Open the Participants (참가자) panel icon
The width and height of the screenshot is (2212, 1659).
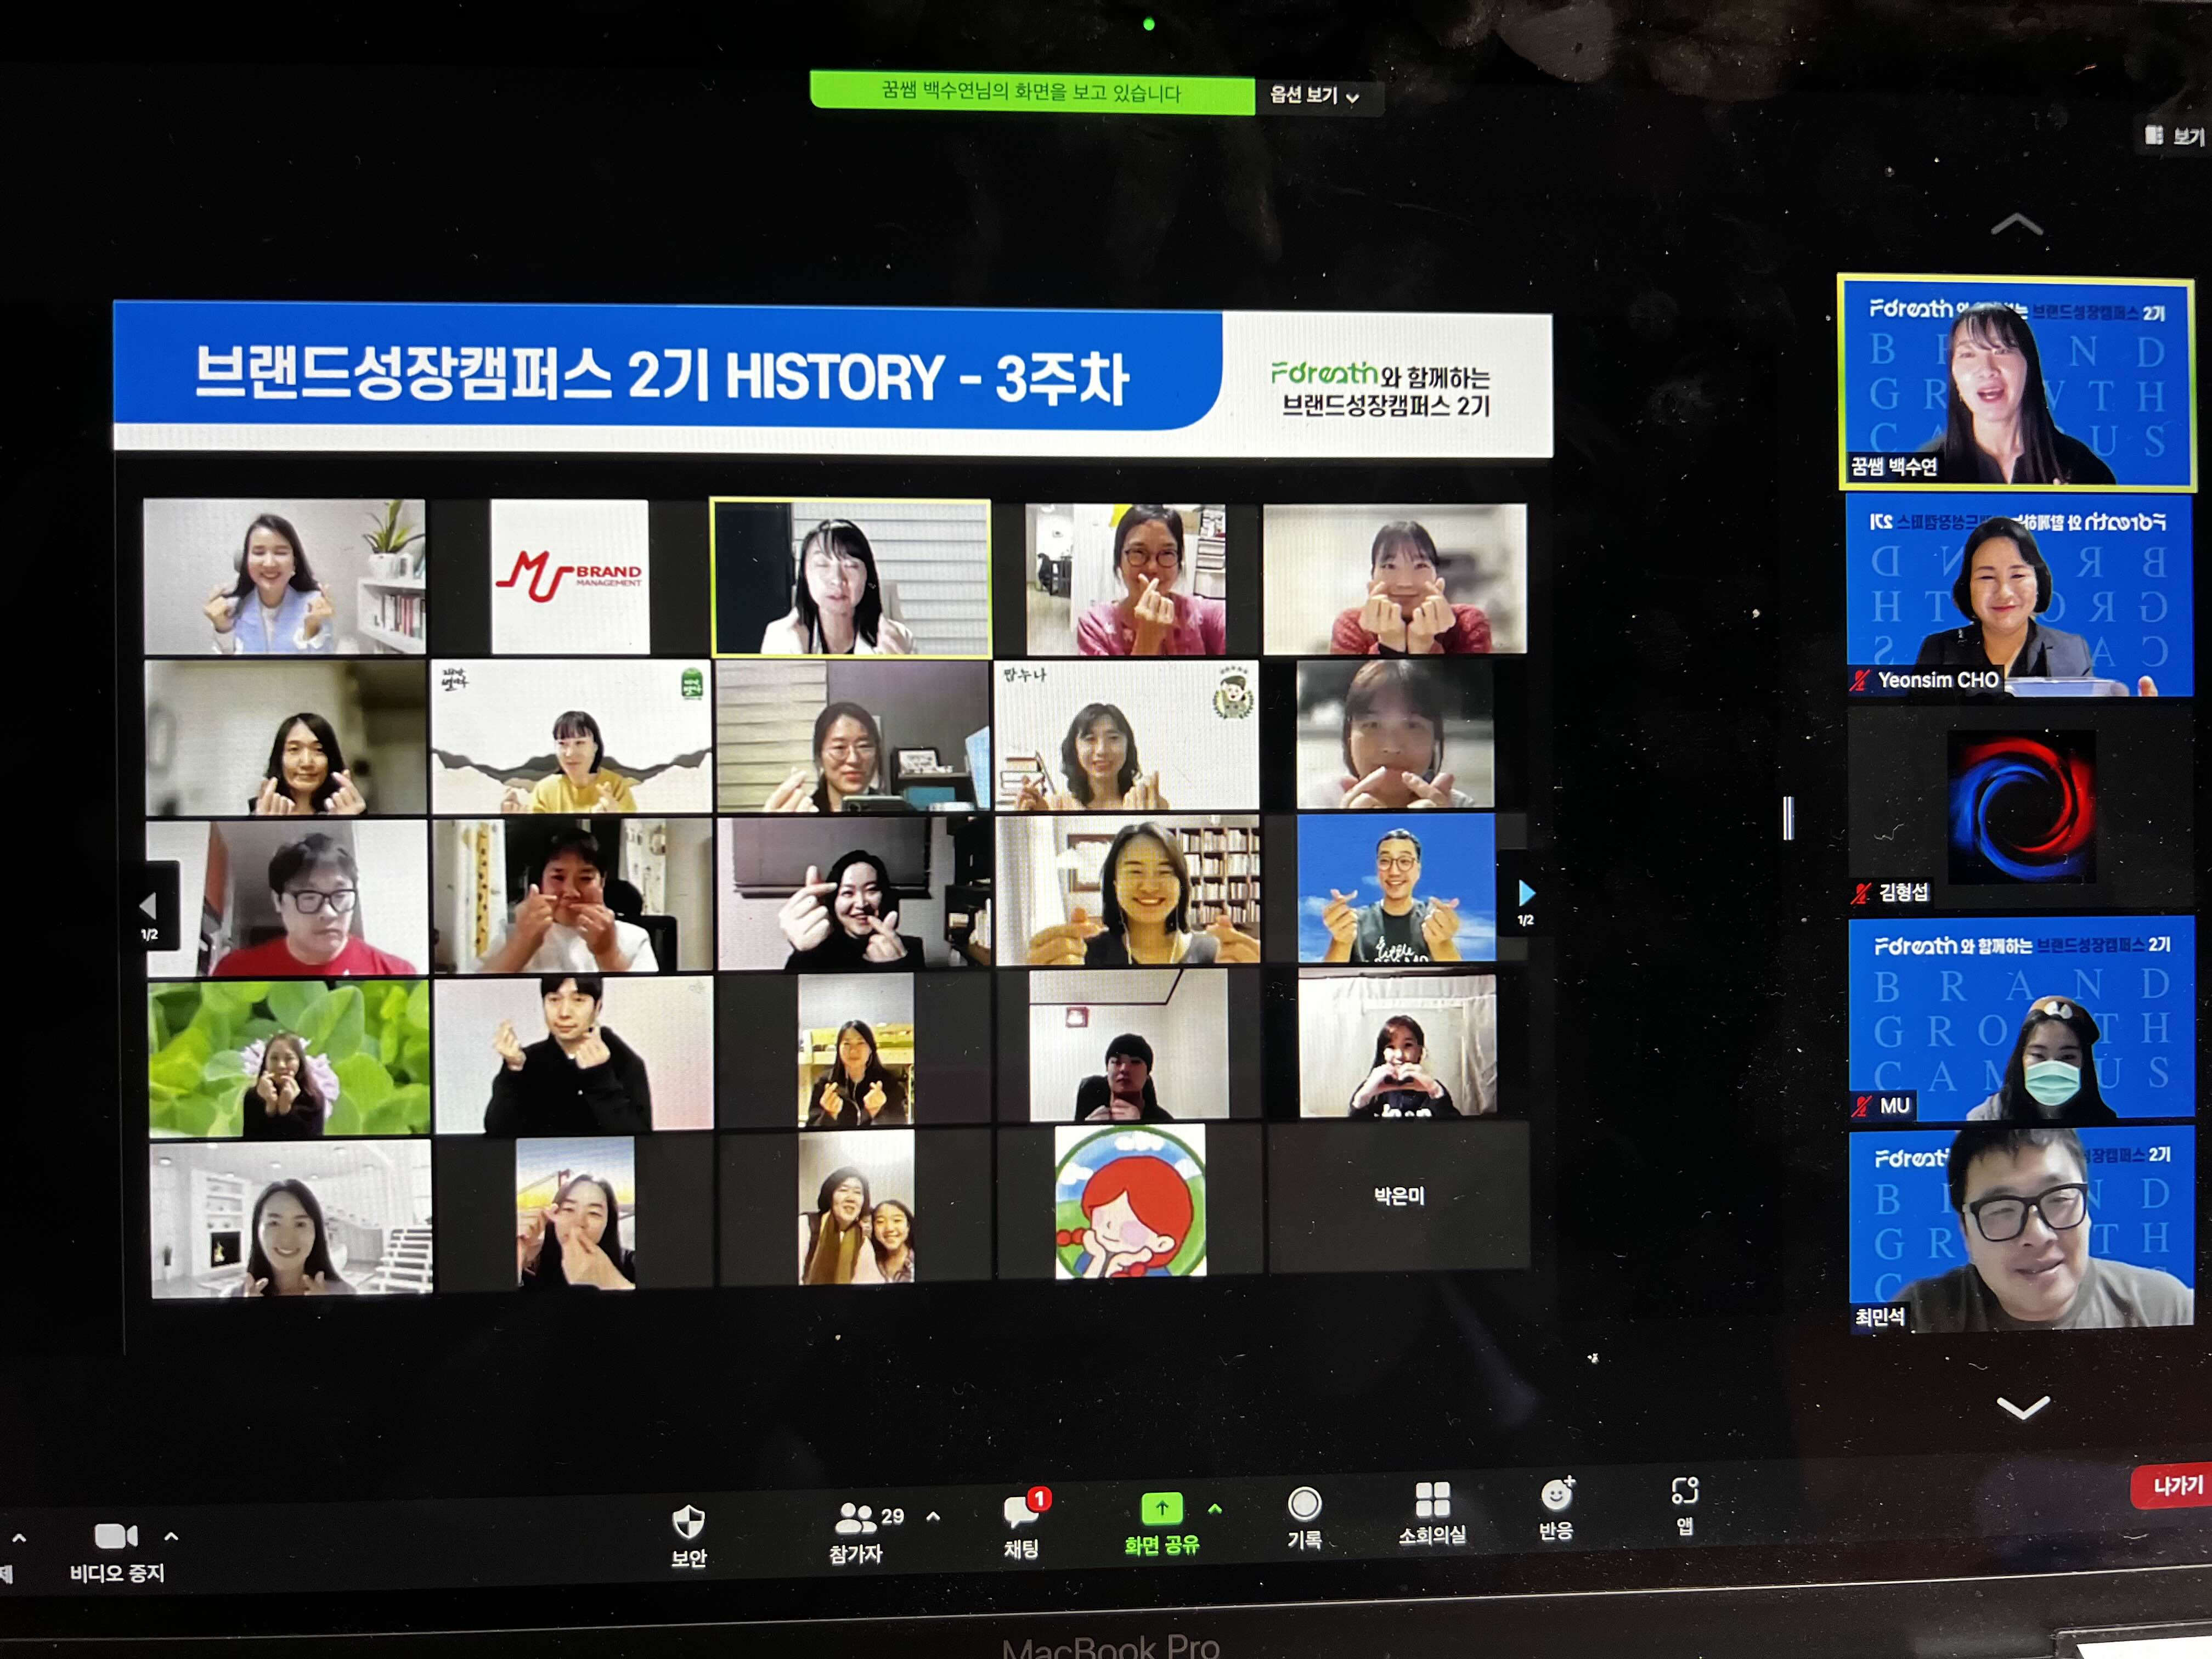pos(855,1519)
